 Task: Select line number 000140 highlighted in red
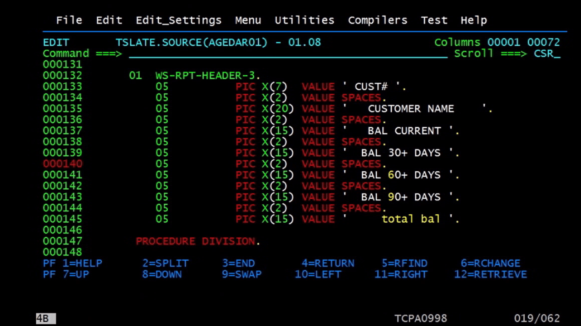click(63, 164)
